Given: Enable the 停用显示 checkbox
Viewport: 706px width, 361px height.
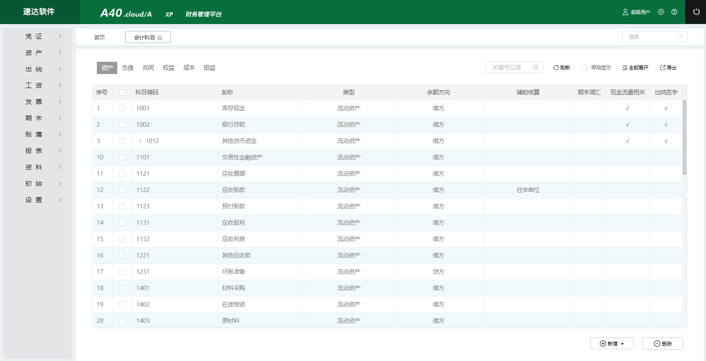Looking at the screenshot, I should 585,68.
